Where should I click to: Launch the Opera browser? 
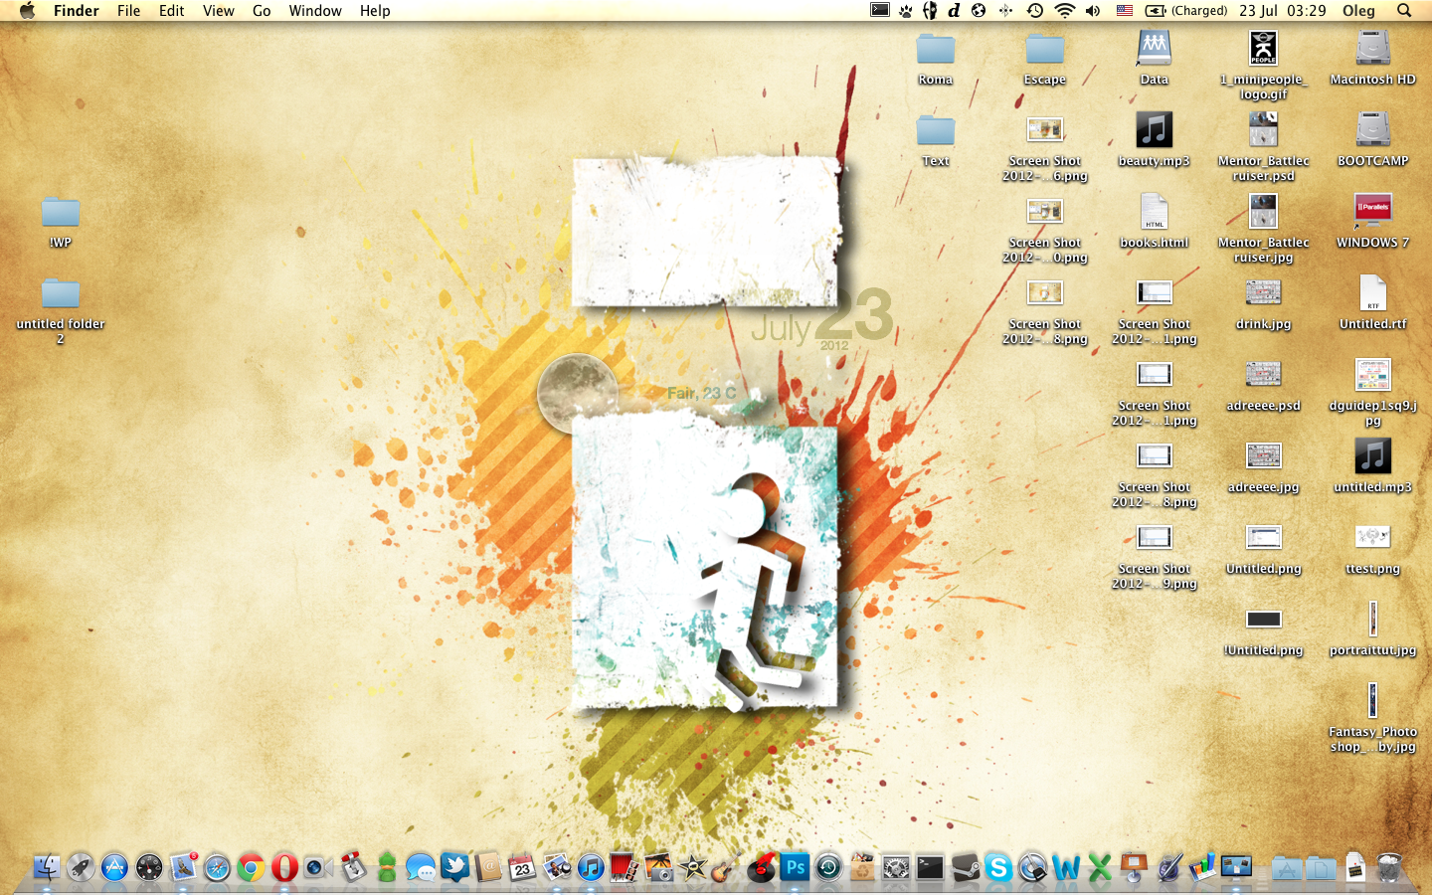click(284, 867)
